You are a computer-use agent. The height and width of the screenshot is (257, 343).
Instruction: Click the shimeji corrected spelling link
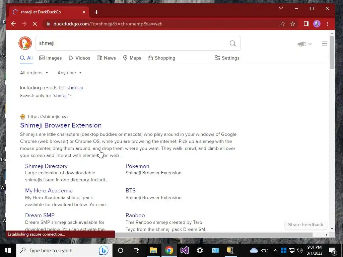point(75,88)
